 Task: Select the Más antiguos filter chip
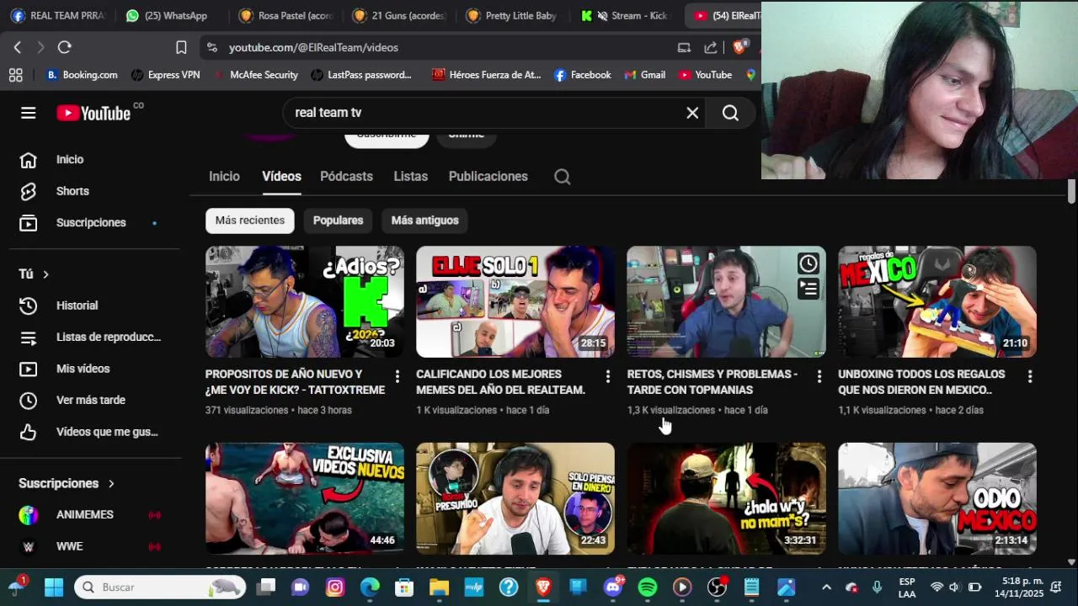tap(424, 221)
